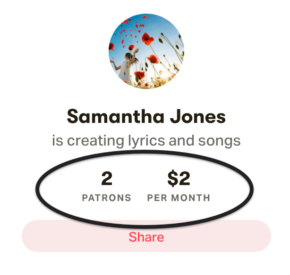Click the Samantha Jones creator name
Image resolution: width=290 pixels, height=275 pixels.
(x=146, y=116)
